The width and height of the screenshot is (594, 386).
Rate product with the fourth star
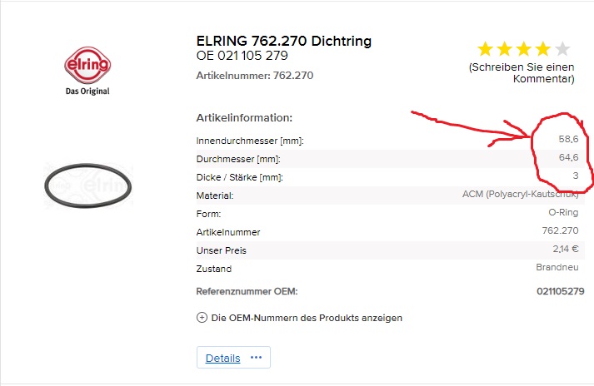coord(542,49)
